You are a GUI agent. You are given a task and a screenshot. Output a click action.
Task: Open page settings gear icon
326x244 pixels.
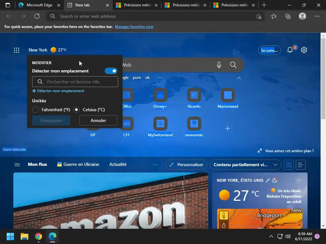coord(304,50)
